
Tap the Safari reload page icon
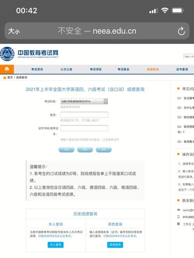click(181, 31)
